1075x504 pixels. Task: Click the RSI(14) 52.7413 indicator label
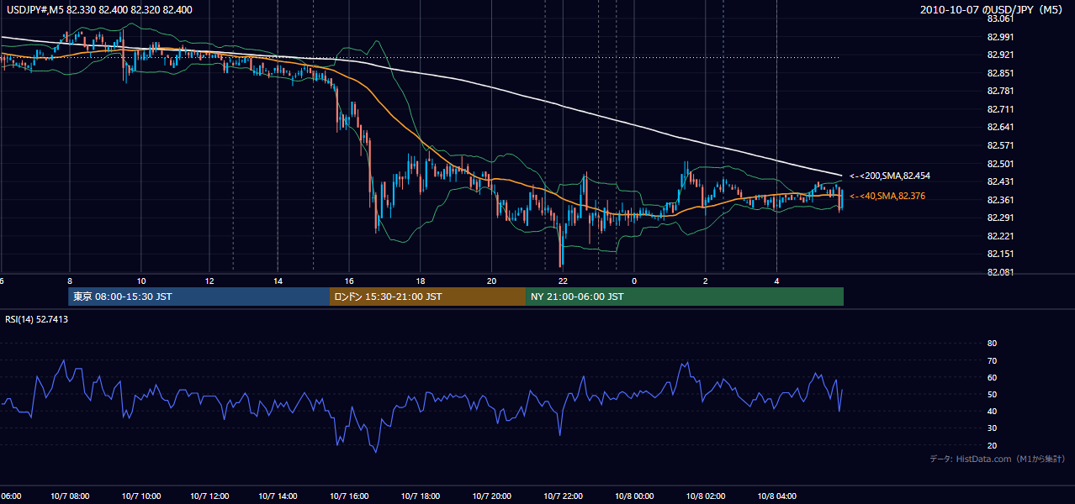[x=37, y=319]
